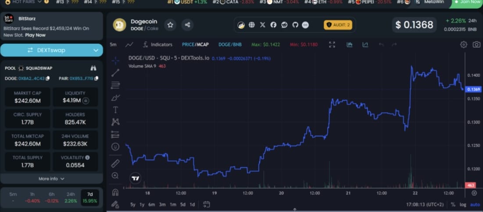This screenshot has width=483, height=212.
Task: Open the chart explorer link icon
Action: pyautogui.click(x=241, y=25)
